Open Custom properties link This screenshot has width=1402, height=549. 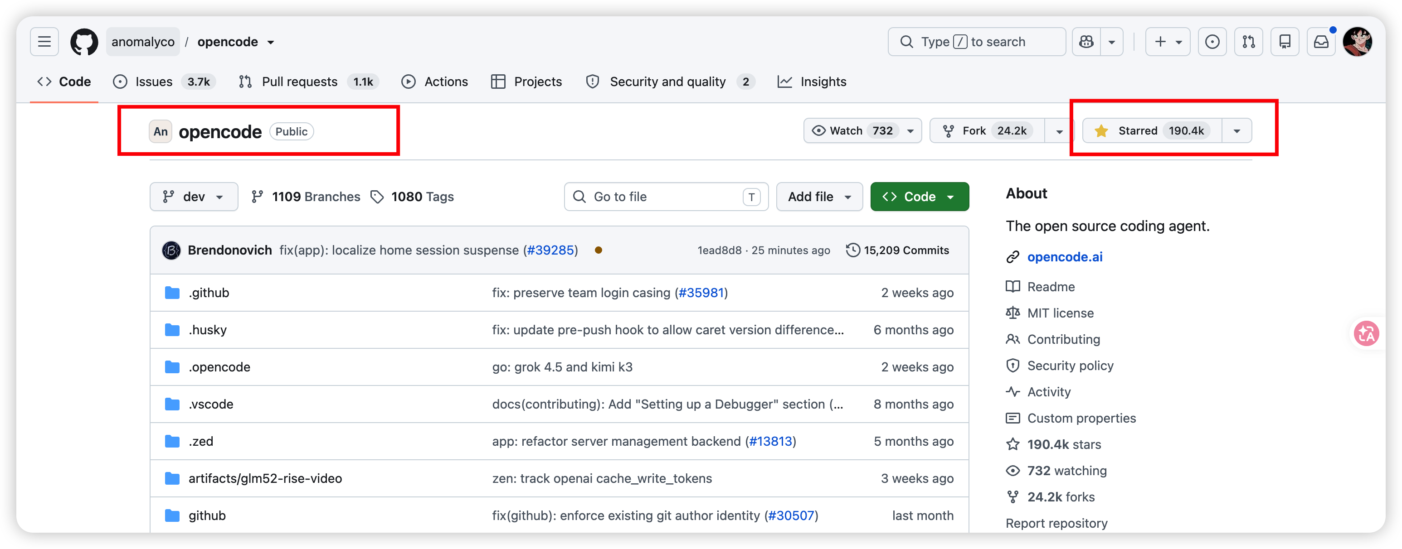coord(1081,419)
